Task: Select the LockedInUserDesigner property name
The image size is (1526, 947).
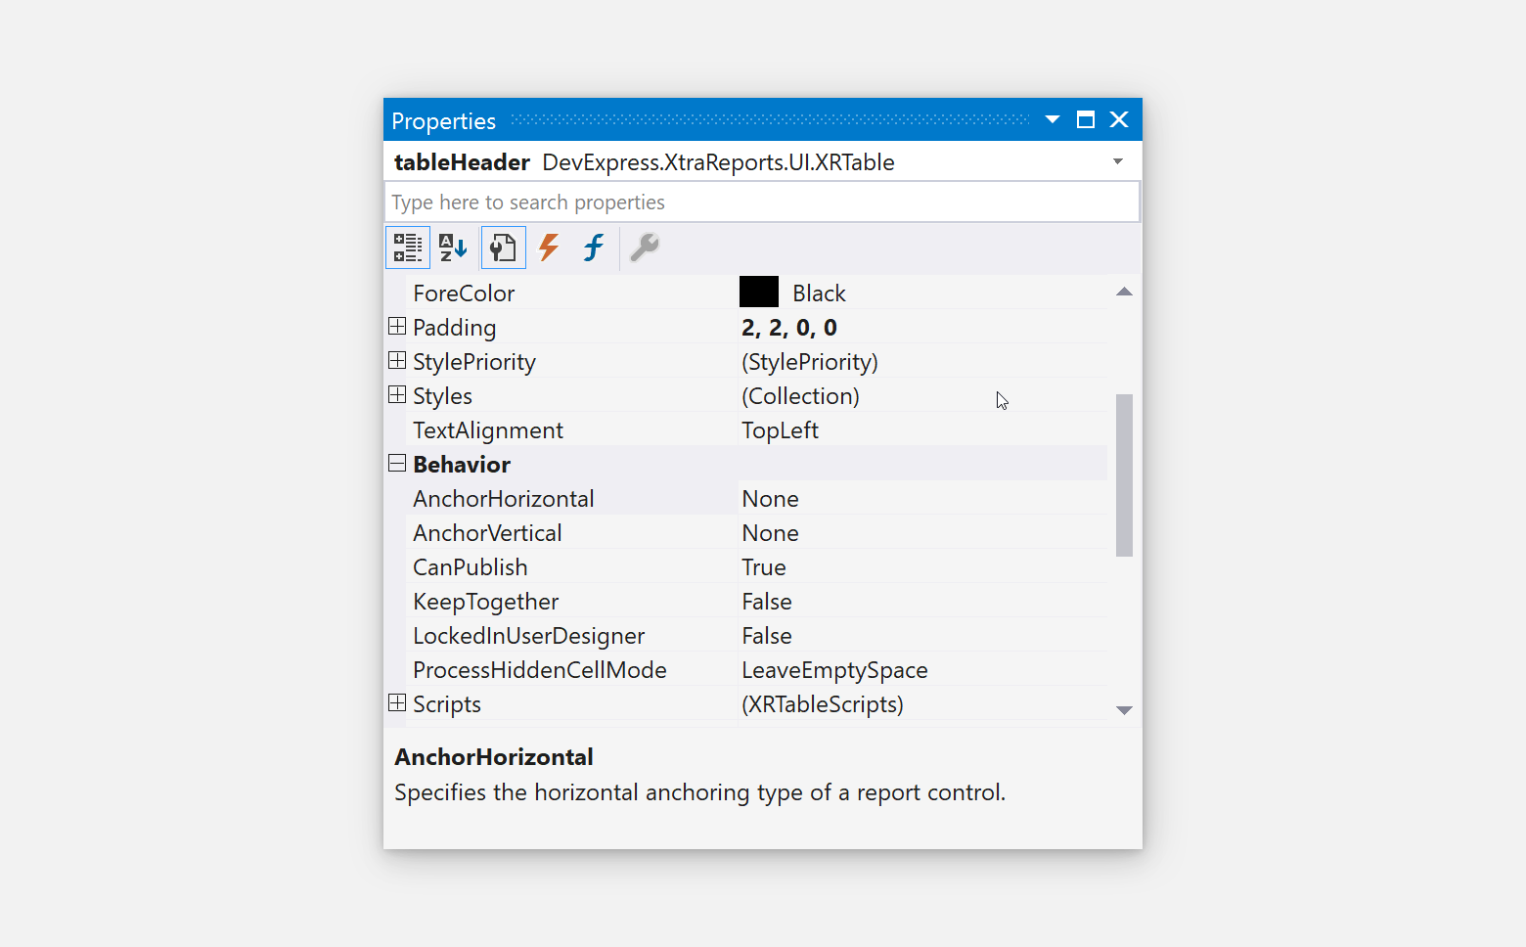Action: point(529,636)
